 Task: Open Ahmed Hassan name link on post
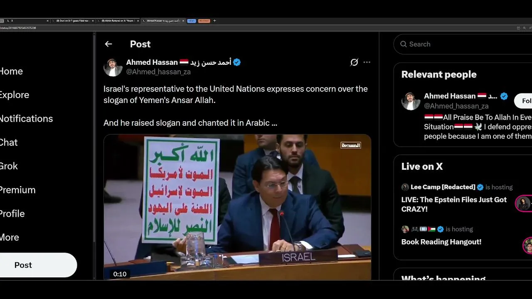click(179, 62)
